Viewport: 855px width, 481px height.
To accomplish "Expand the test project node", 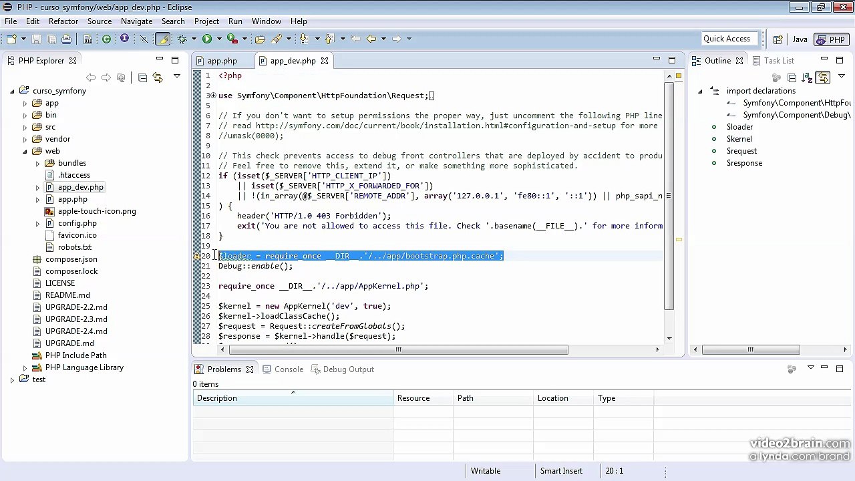I will tap(12, 380).
